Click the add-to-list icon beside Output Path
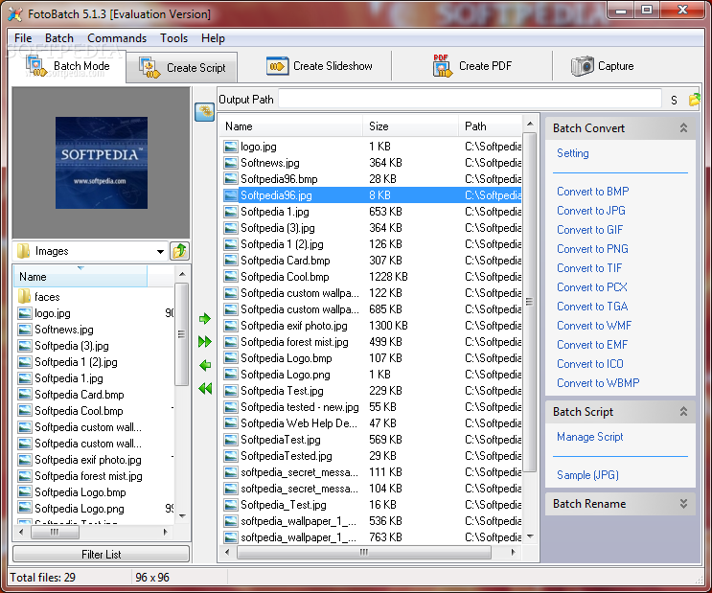 coord(205,112)
